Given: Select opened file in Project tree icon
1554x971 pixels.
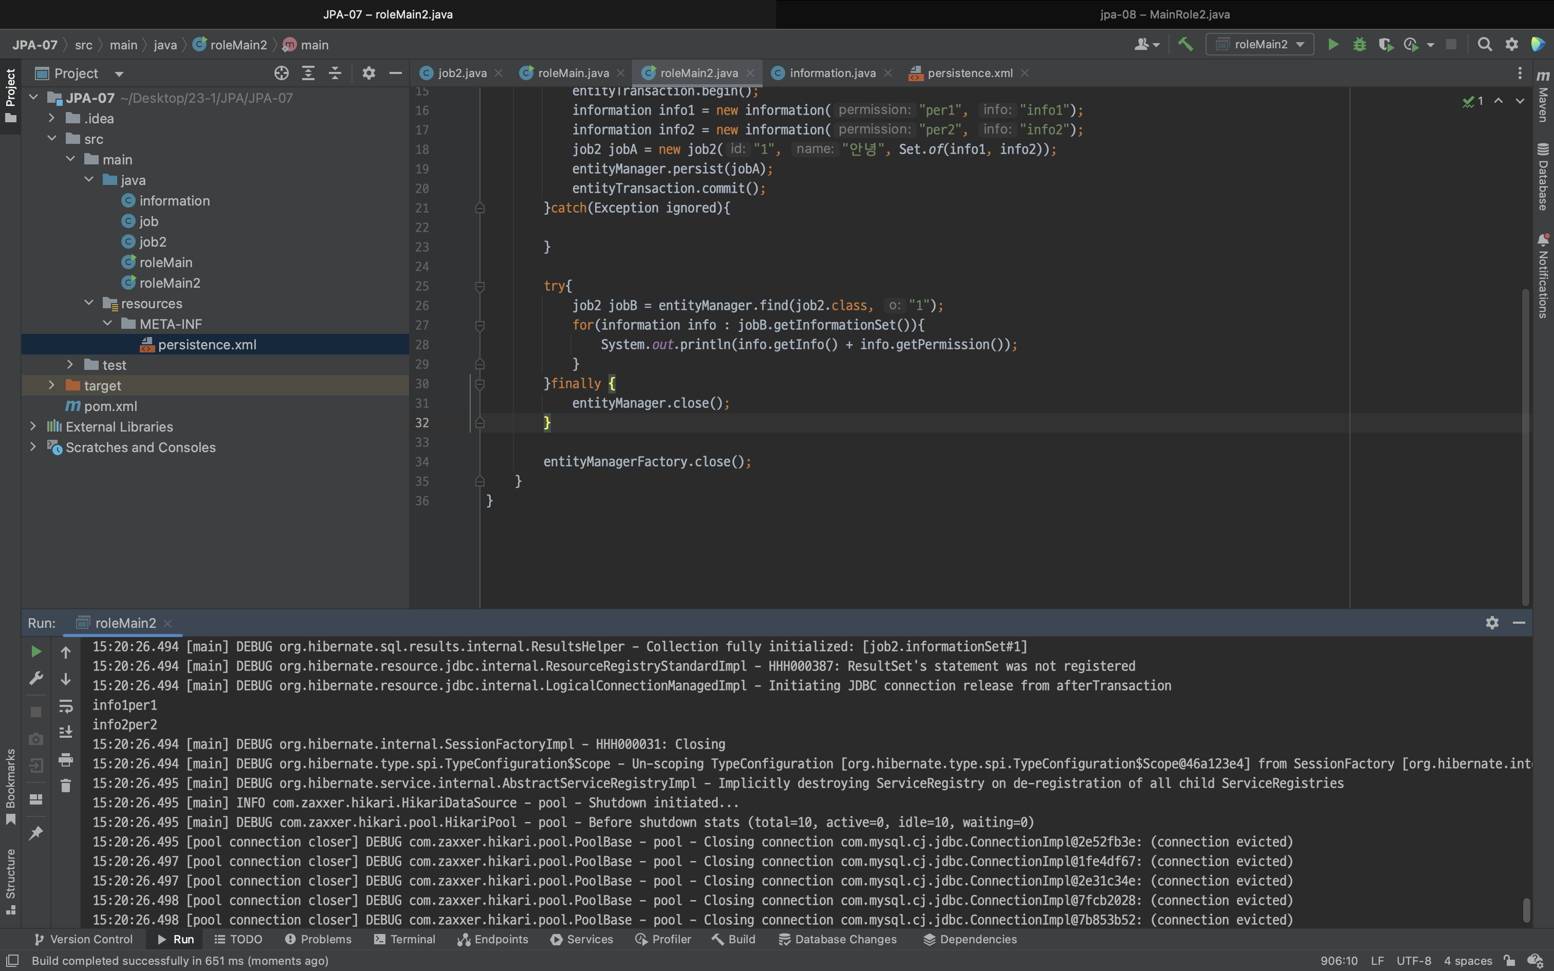Looking at the screenshot, I should [x=281, y=73].
